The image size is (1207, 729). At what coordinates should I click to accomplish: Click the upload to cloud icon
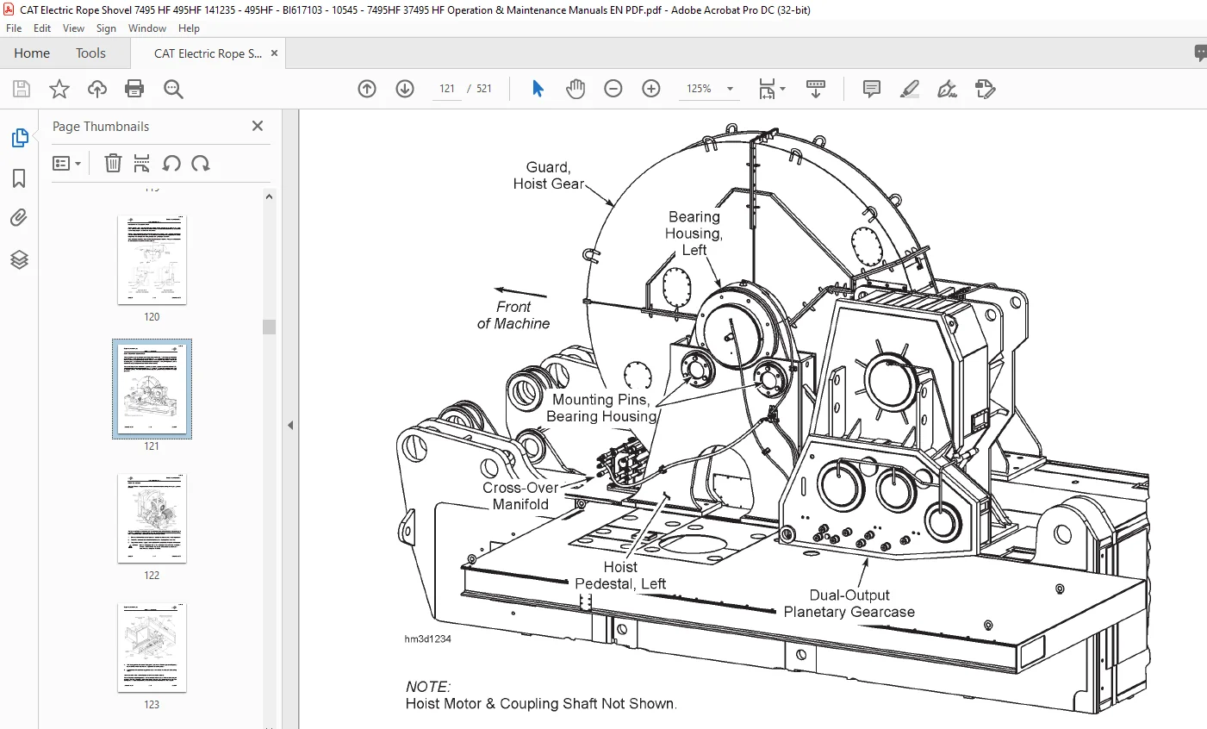coord(97,89)
